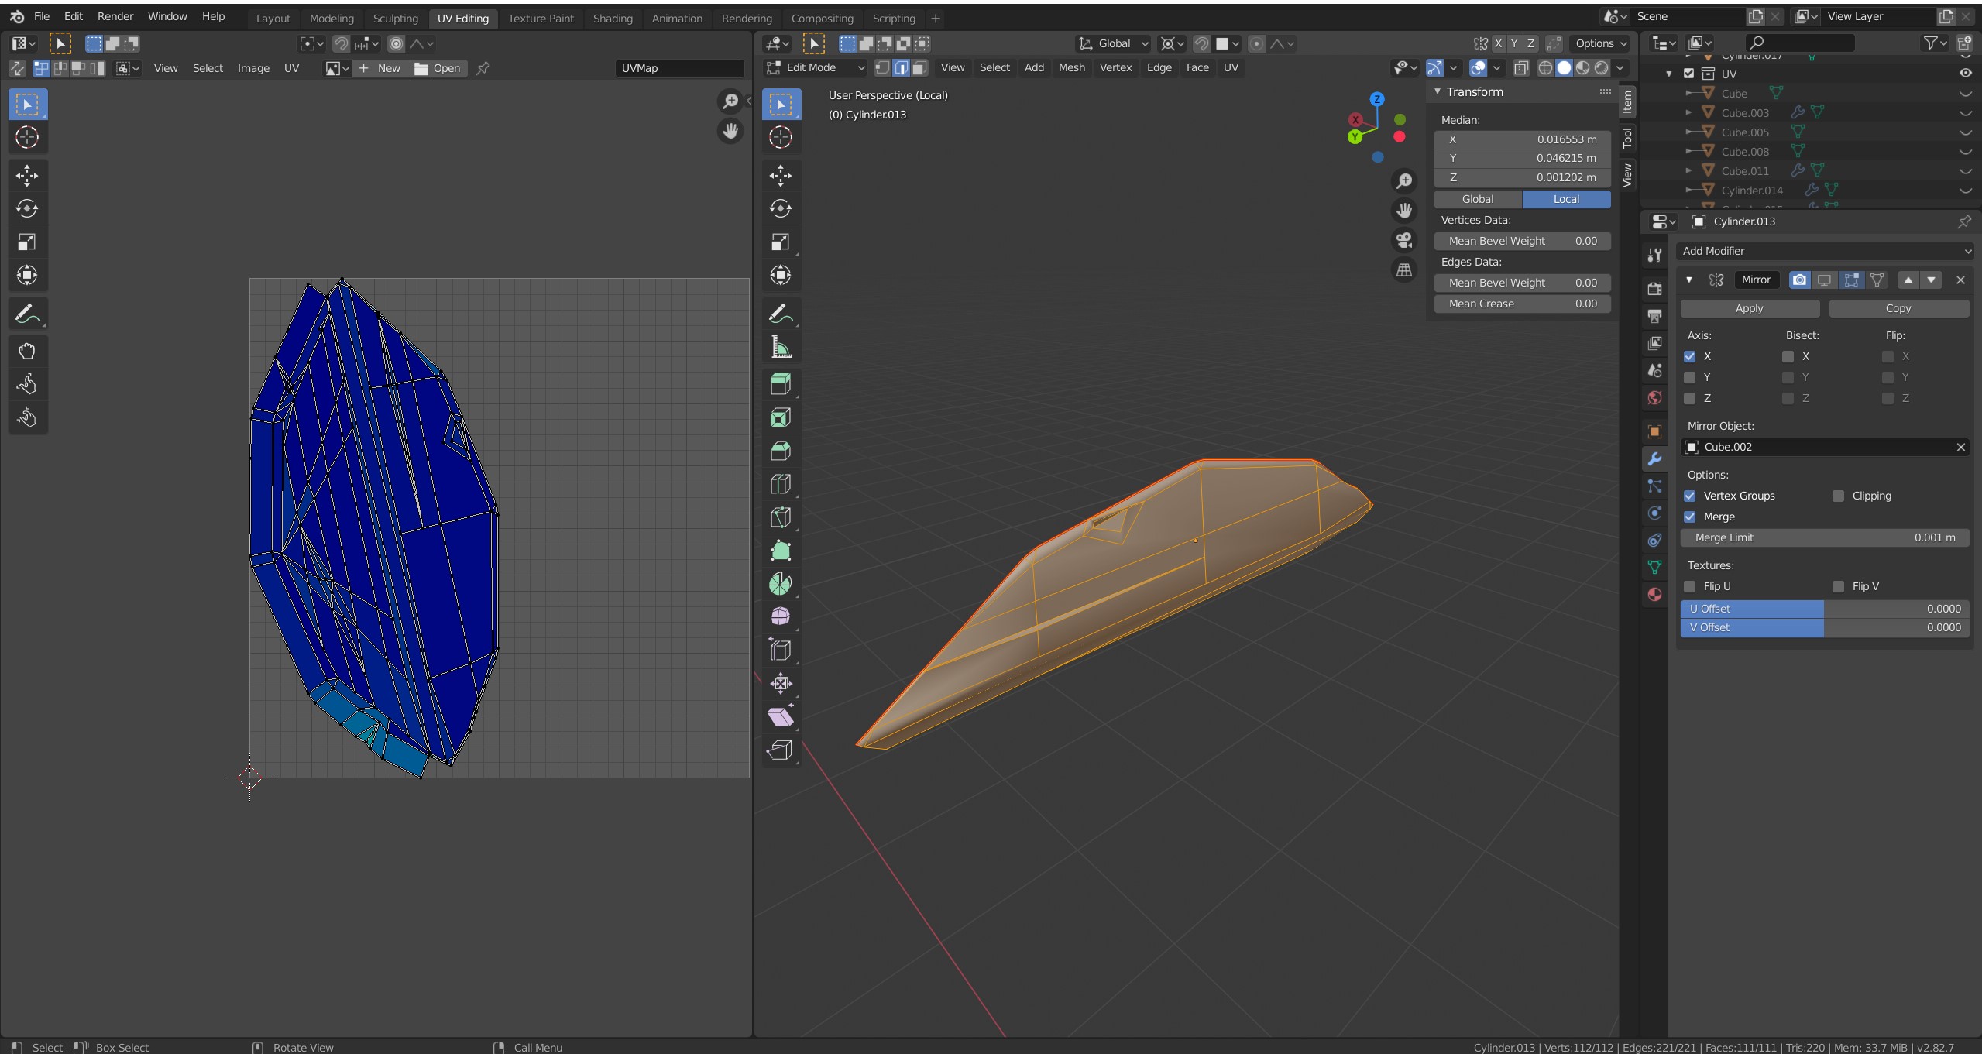The height and width of the screenshot is (1054, 1982).
Task: Enable Clipping option in Mirror modifier
Action: click(1838, 496)
